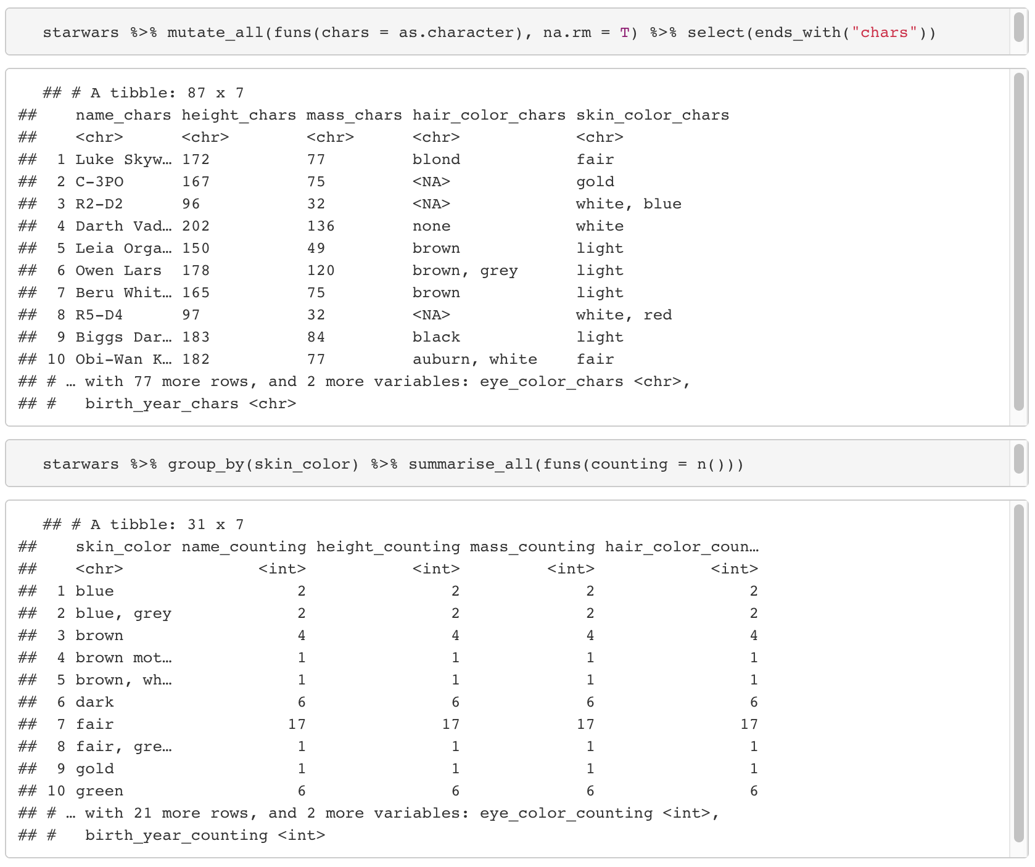Click the name_counting value 17 in fair row
1035x867 pixels.
click(297, 725)
